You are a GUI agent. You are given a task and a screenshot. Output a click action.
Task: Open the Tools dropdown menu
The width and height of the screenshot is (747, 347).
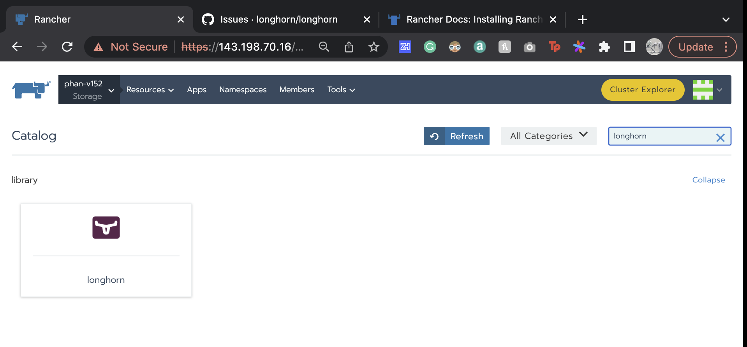pyautogui.click(x=341, y=90)
